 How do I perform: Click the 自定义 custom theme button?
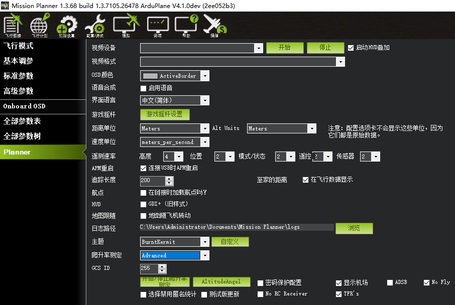click(230, 242)
